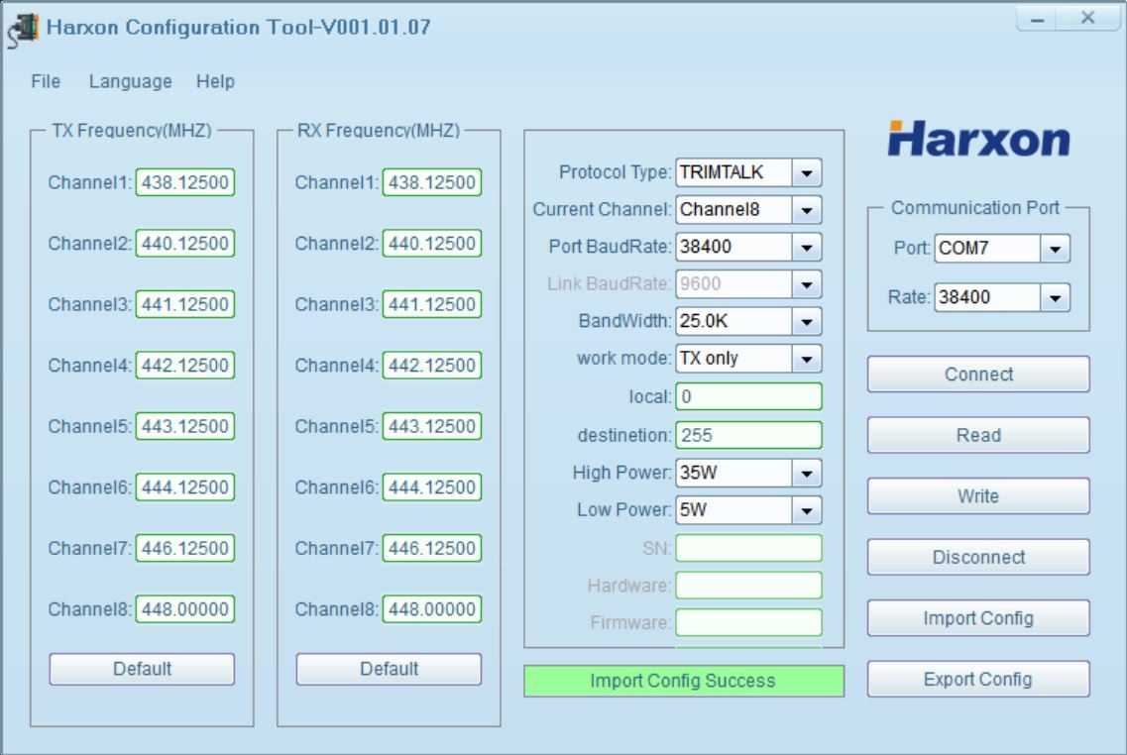Expand the Protocol Type dropdown

(806, 173)
